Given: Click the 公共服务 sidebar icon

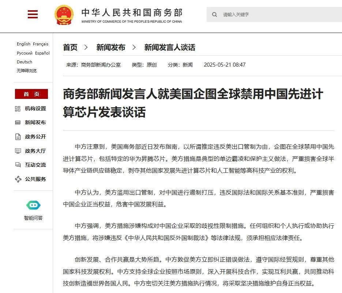Looking at the screenshot, I should pos(17,179).
